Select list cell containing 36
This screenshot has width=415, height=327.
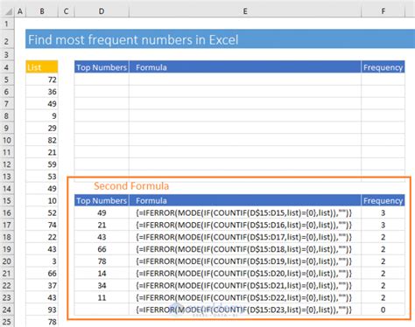point(42,92)
